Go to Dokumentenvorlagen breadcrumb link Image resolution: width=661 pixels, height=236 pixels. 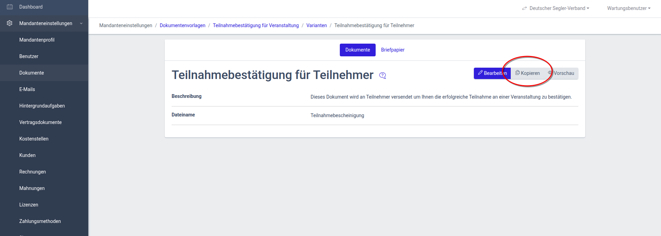pyautogui.click(x=182, y=25)
